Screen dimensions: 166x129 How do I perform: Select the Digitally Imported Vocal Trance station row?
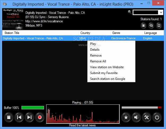tap(83, 38)
